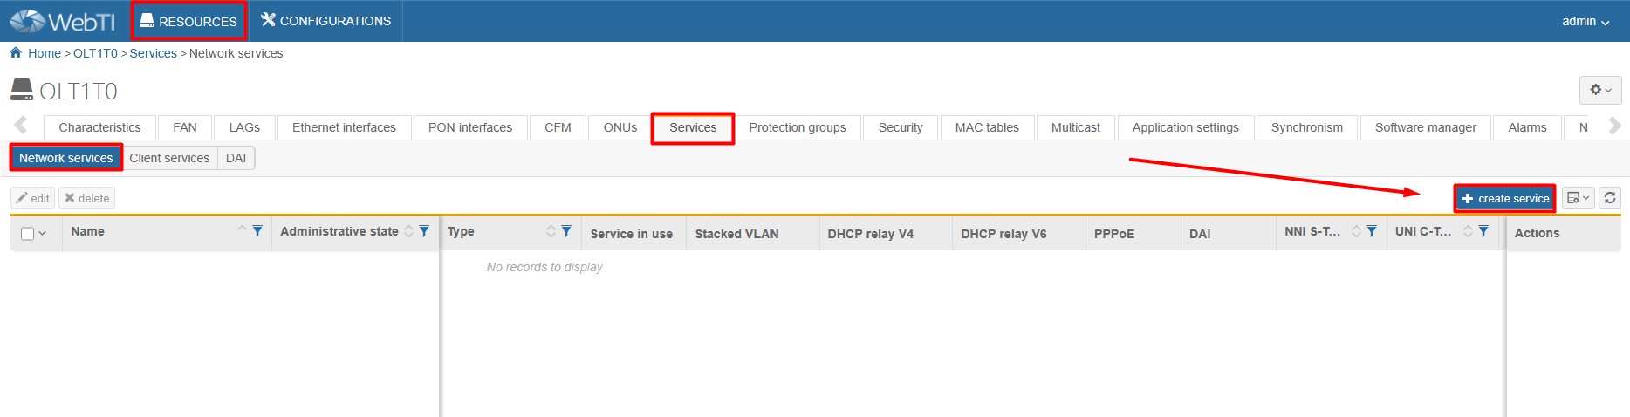Click the refresh table icon

tap(1610, 198)
